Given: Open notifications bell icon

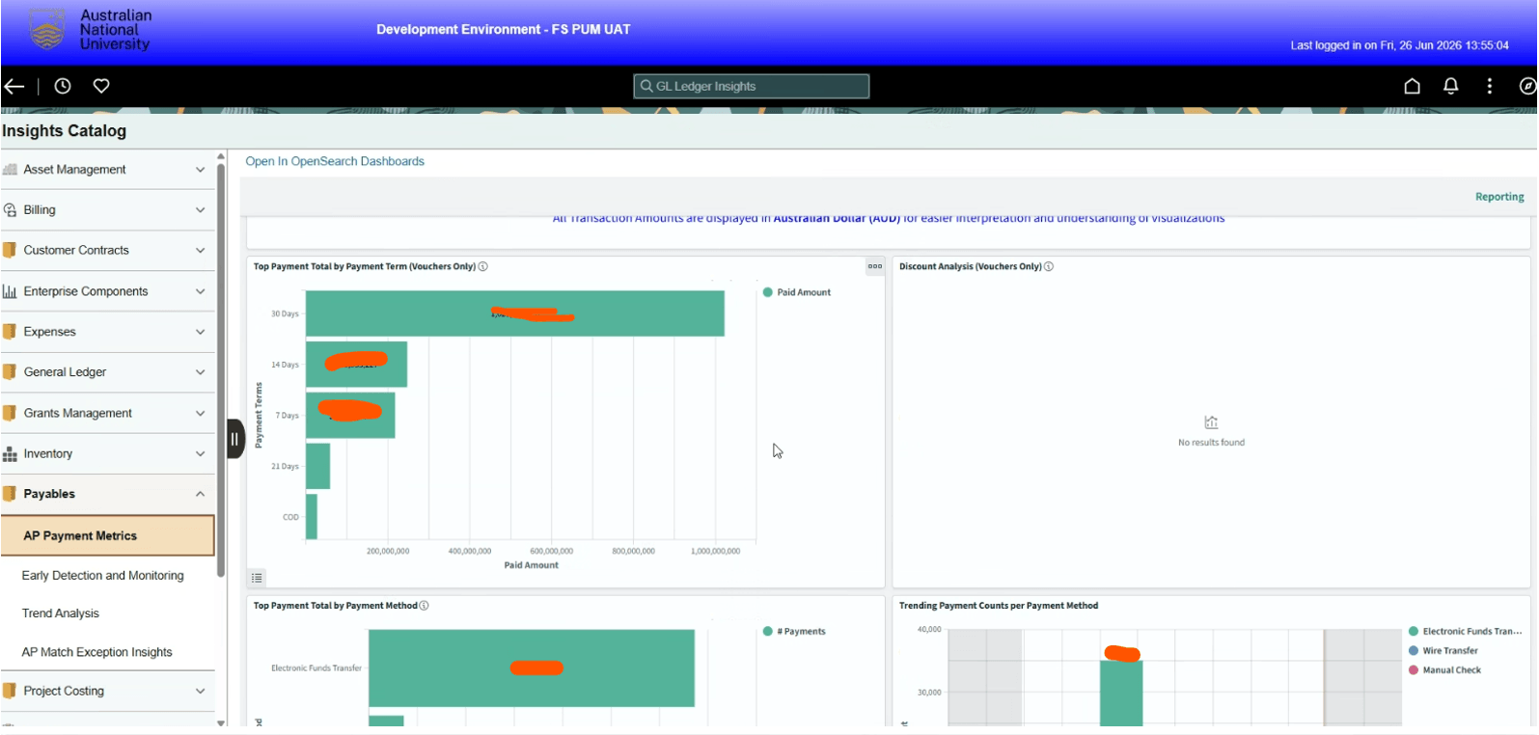Looking at the screenshot, I should pyautogui.click(x=1450, y=86).
